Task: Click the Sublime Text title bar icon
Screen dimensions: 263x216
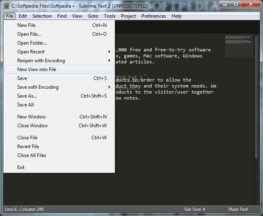Action: point(6,6)
